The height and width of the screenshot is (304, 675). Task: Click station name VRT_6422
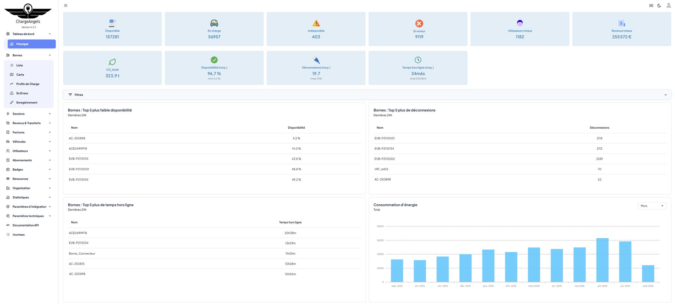coord(381,169)
